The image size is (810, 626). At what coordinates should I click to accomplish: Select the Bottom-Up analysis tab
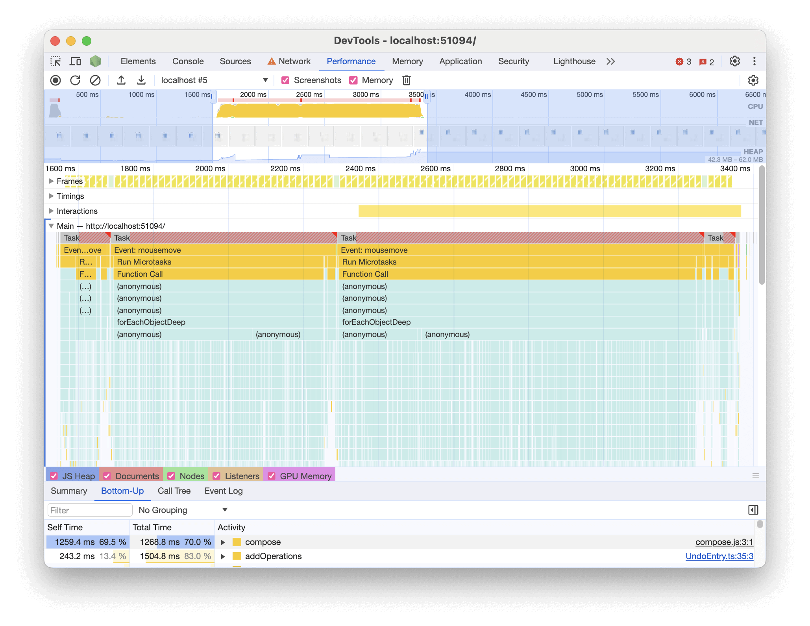(x=123, y=491)
